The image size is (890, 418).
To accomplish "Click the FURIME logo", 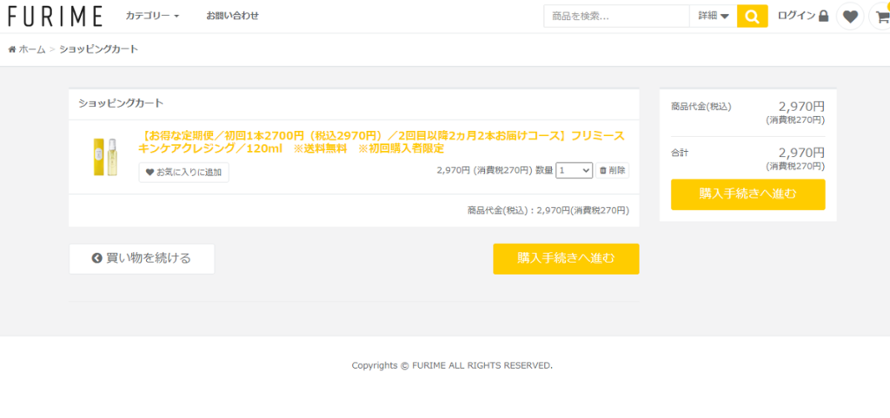I will (55, 16).
